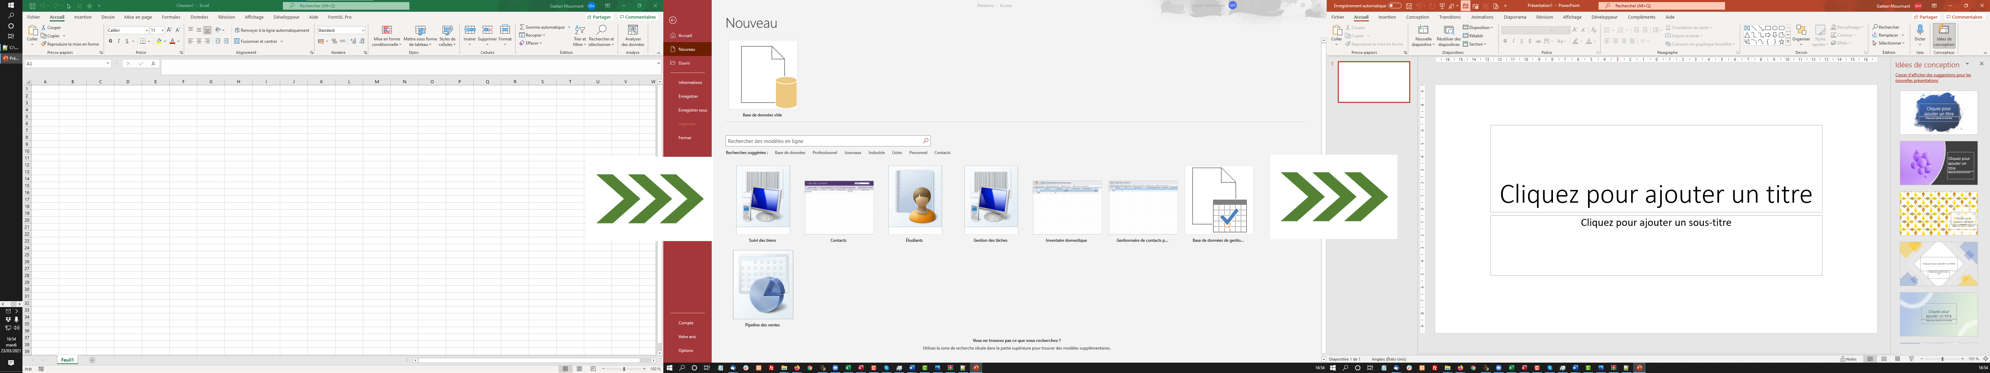The height and width of the screenshot is (373, 1990).
Task: Click the Dicter microphone in PowerPoint
Action: [1920, 30]
